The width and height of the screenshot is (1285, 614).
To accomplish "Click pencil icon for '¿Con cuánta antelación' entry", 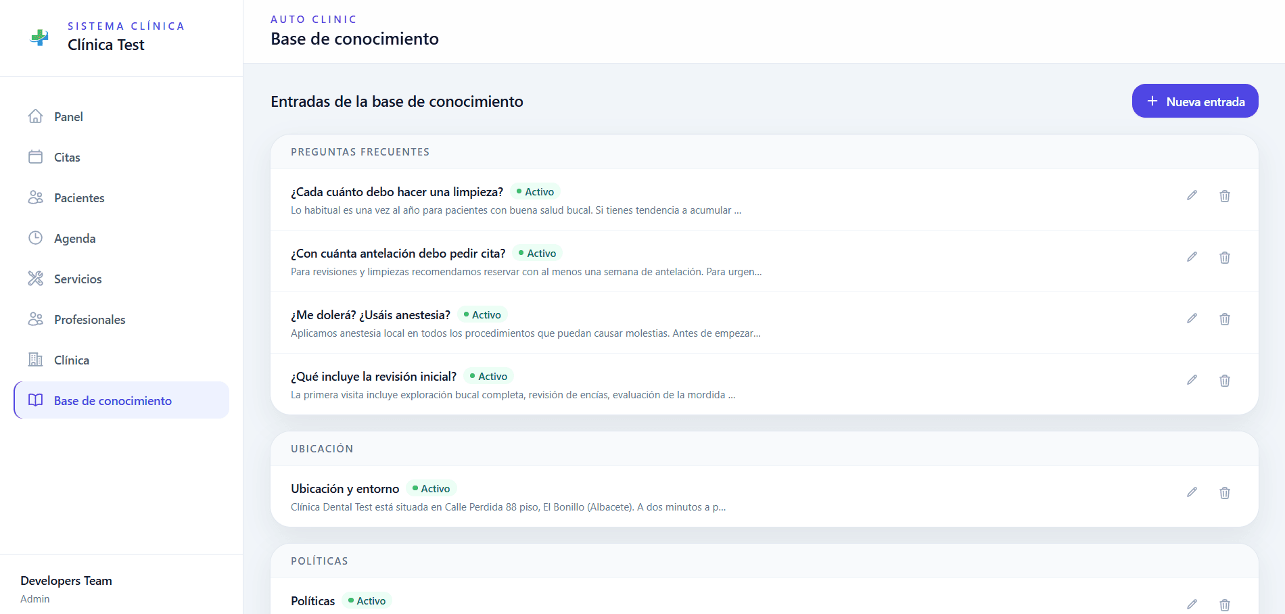I will (x=1192, y=257).
